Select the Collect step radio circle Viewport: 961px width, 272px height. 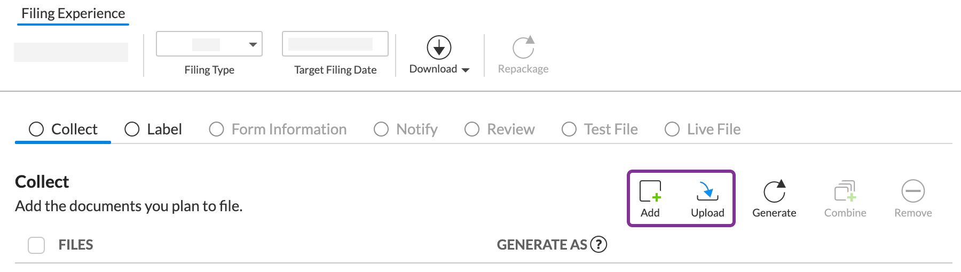[x=36, y=130]
